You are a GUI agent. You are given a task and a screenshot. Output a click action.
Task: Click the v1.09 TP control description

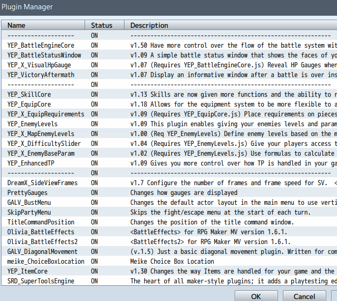pyautogui.click(x=234, y=163)
